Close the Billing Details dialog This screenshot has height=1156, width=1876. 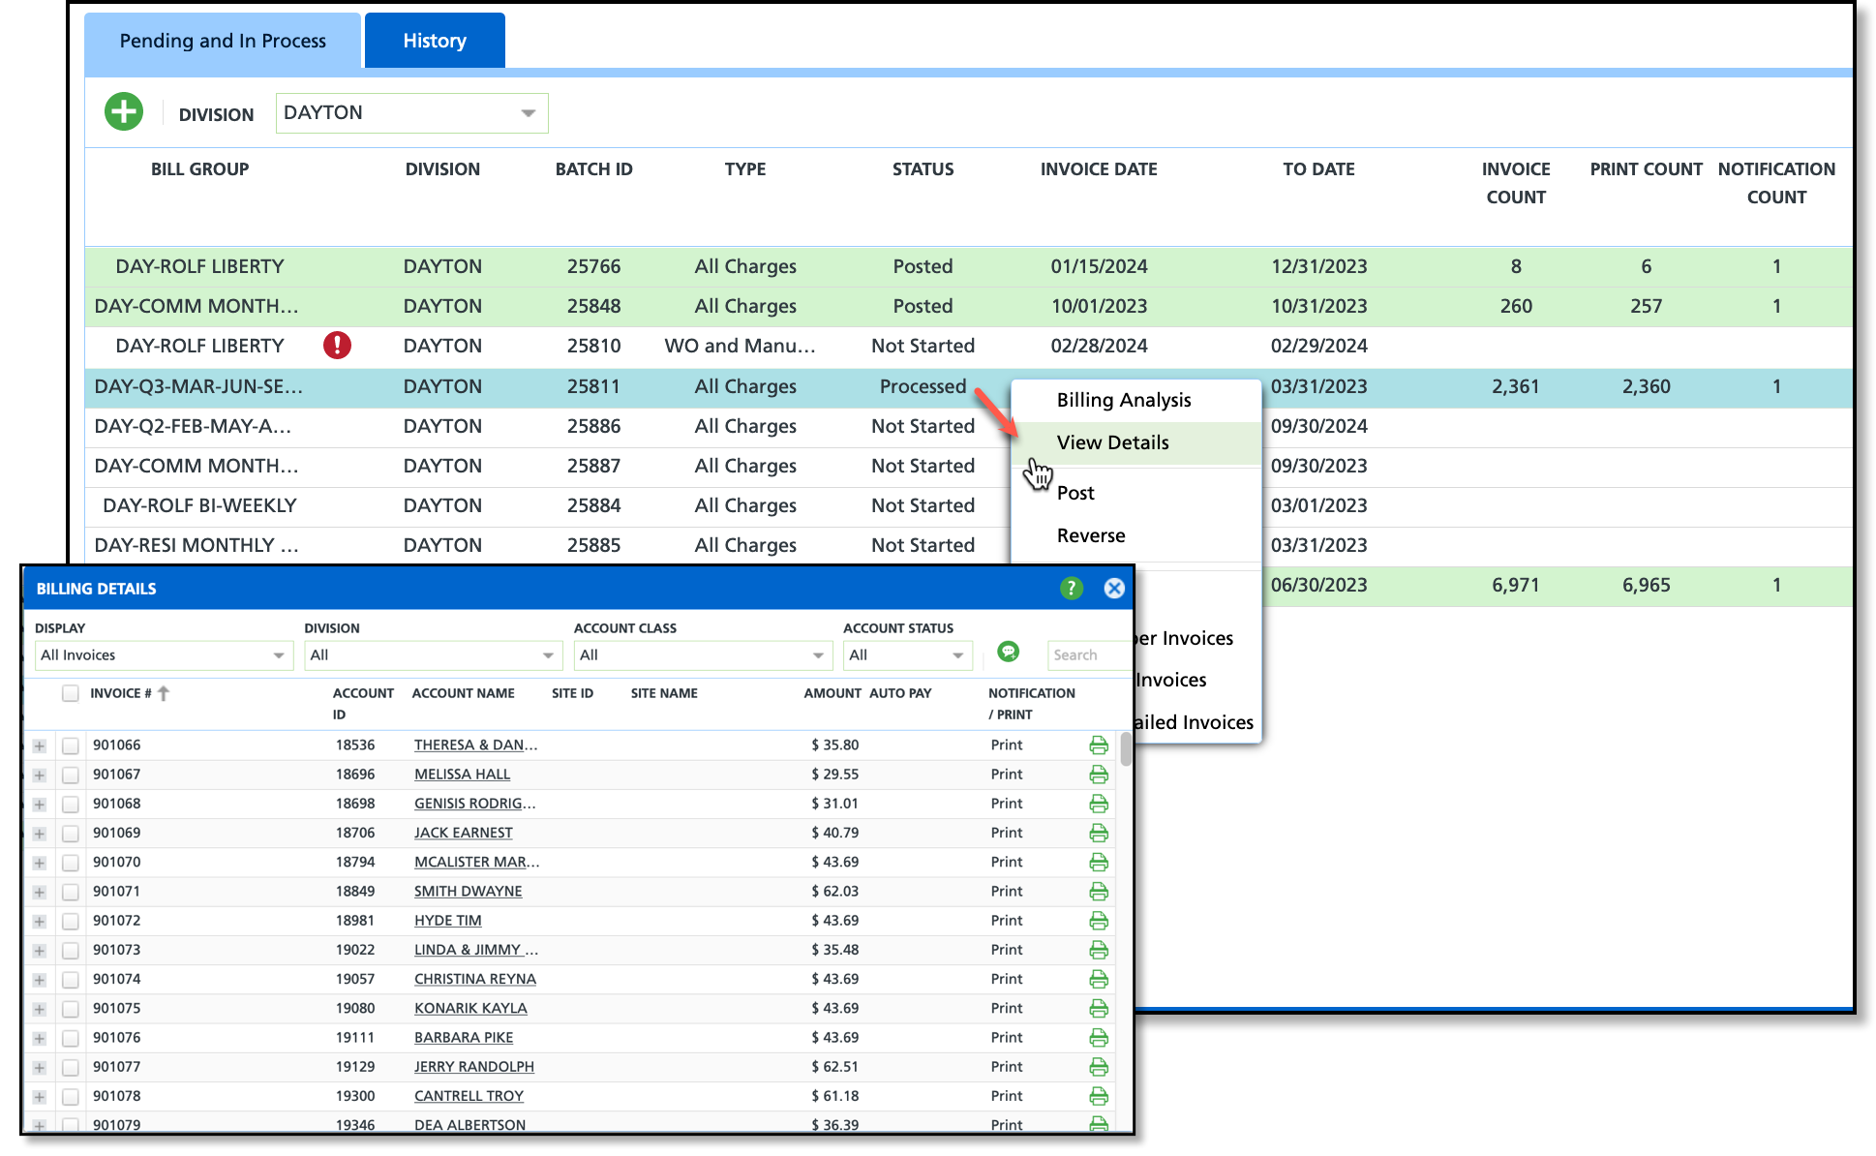[x=1114, y=588]
